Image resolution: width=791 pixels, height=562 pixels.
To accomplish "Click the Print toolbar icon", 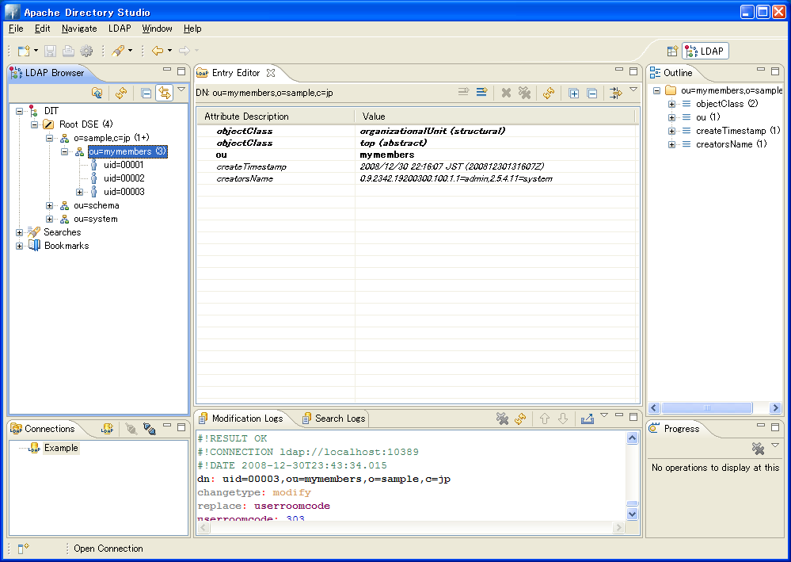I will (68, 51).
